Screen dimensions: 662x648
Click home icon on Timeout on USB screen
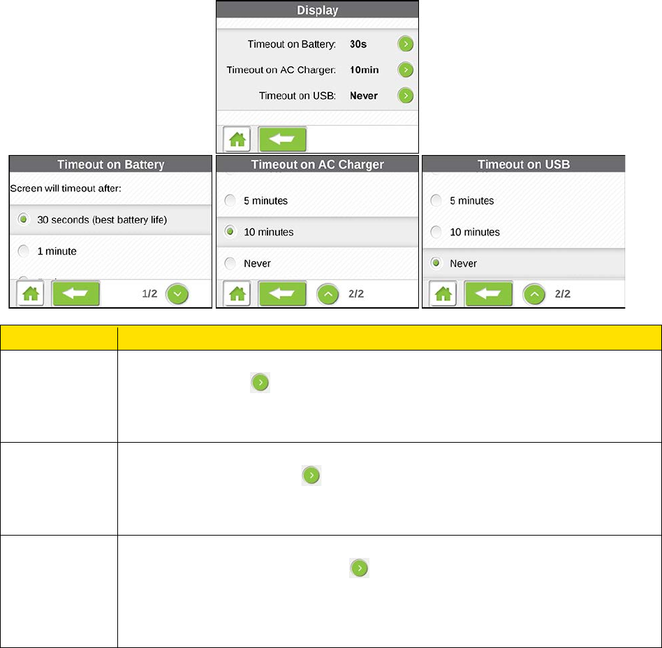tap(443, 294)
